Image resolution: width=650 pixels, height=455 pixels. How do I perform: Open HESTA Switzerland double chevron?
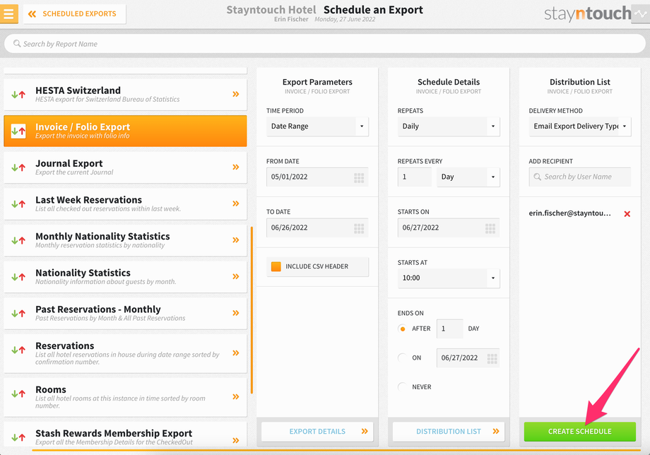click(x=236, y=94)
